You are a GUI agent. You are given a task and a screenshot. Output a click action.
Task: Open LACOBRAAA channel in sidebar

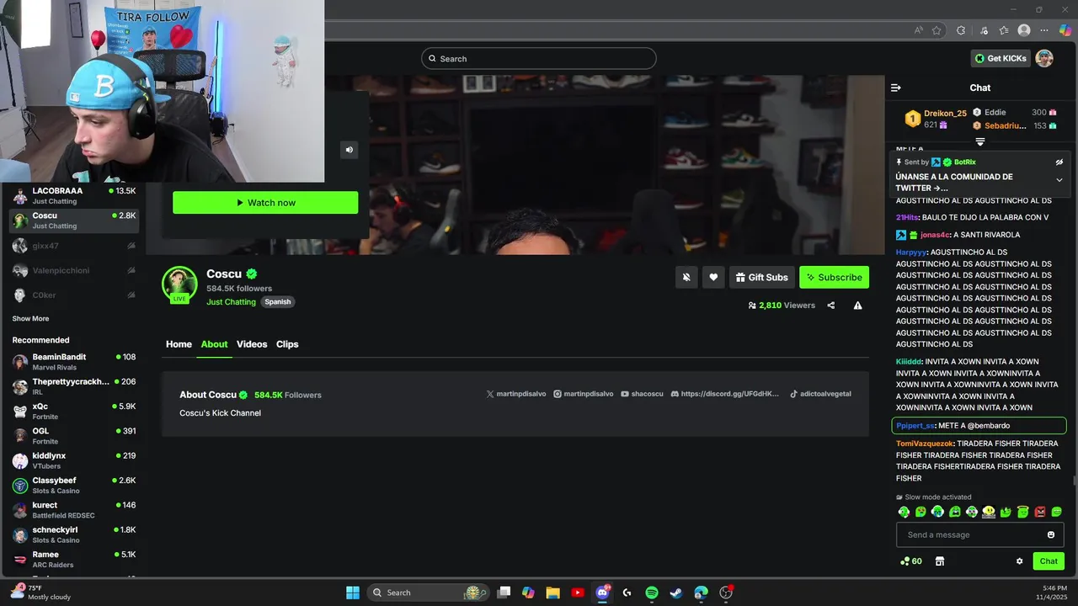coord(73,195)
